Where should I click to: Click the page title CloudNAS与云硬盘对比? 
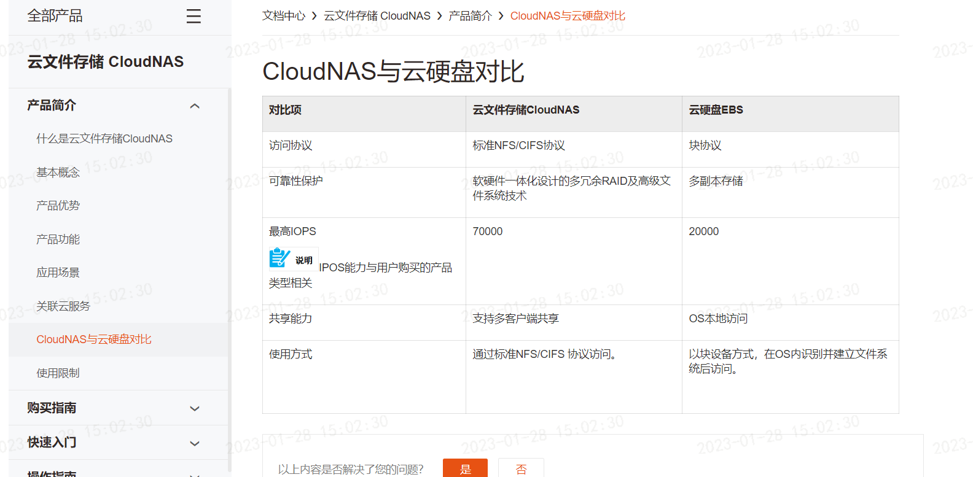[393, 71]
